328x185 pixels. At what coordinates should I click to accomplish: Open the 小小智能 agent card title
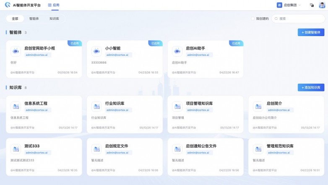[113, 48]
